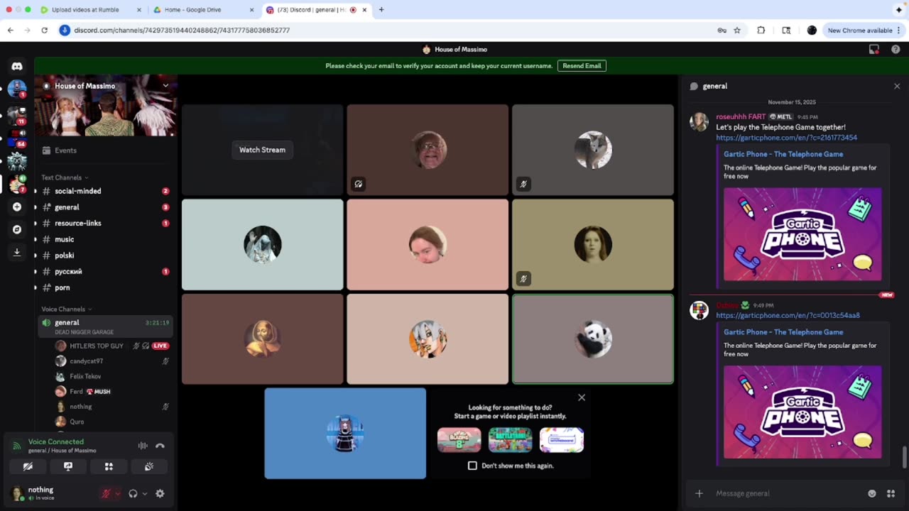Click the chat panel scrollbar
Image resolution: width=909 pixels, height=511 pixels.
click(904, 457)
